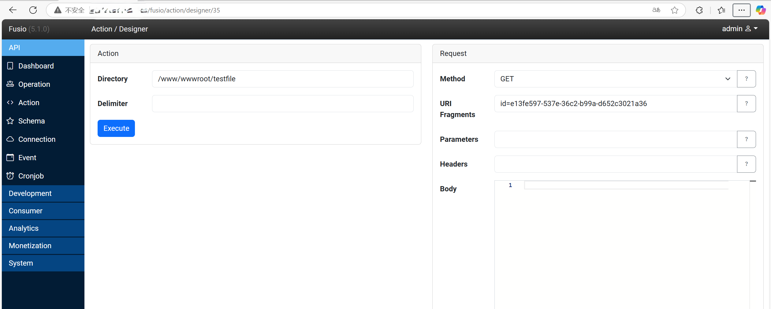Click the Cronjob alarm clock icon
This screenshot has width=771, height=309.
(10, 176)
